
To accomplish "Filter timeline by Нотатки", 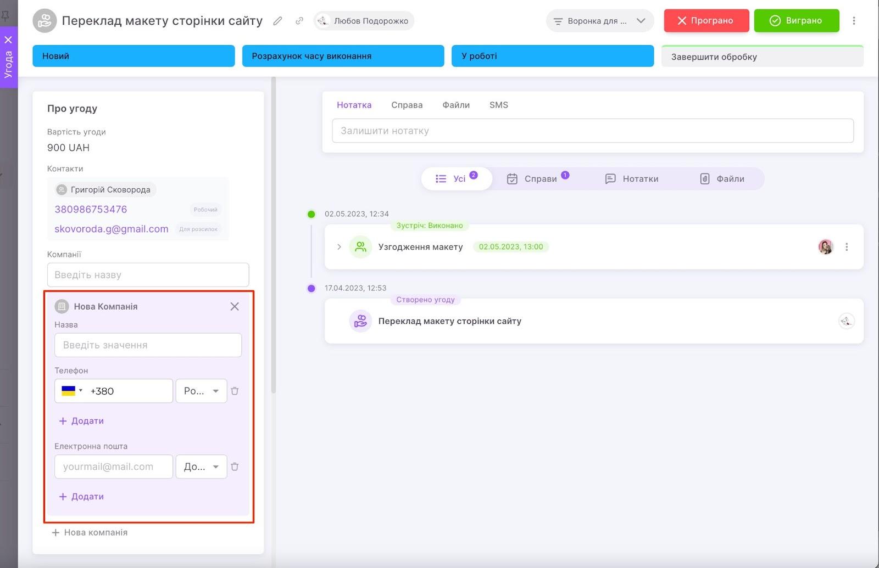I will [632, 179].
